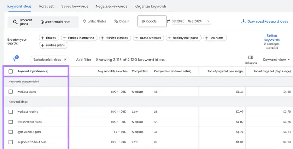Open the Organize keywords tab

pos(151,6)
